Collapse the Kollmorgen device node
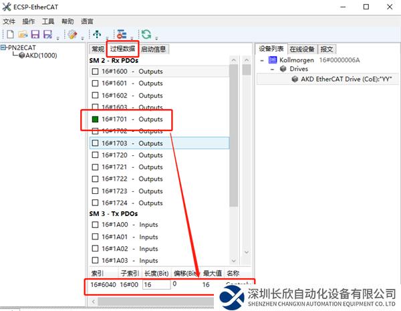The height and width of the screenshot is (311, 401). pyautogui.click(x=262, y=60)
